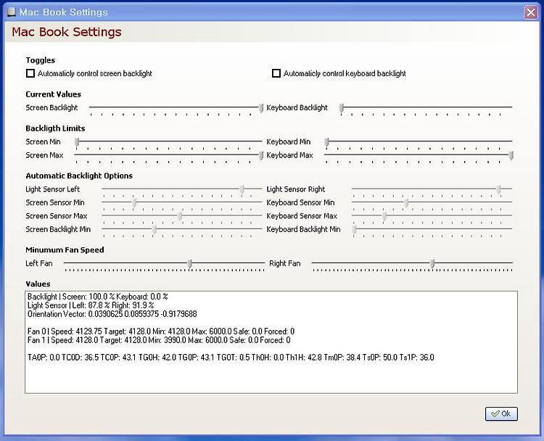Enable automatic screen backlight control checkbox

[x=30, y=73]
